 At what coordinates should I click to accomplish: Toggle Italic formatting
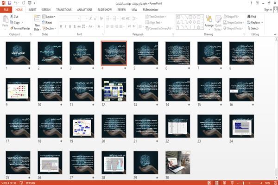pyautogui.click(x=65, y=26)
